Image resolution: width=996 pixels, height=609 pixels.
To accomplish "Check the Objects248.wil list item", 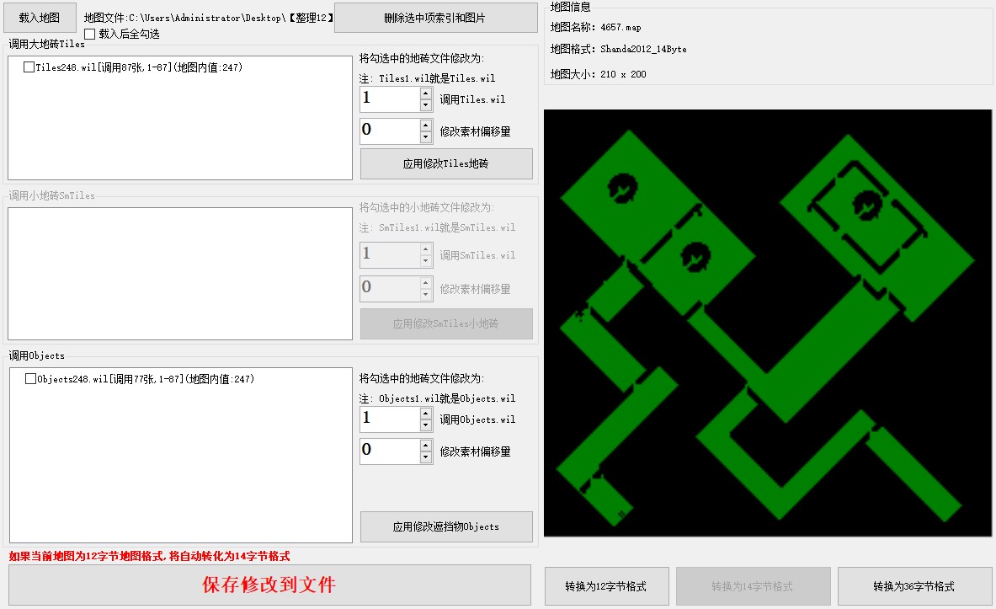I will pos(31,379).
